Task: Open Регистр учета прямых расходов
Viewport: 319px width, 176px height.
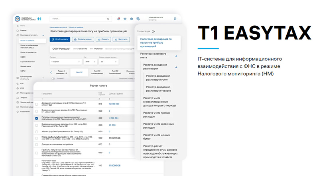Action: pos(157,115)
